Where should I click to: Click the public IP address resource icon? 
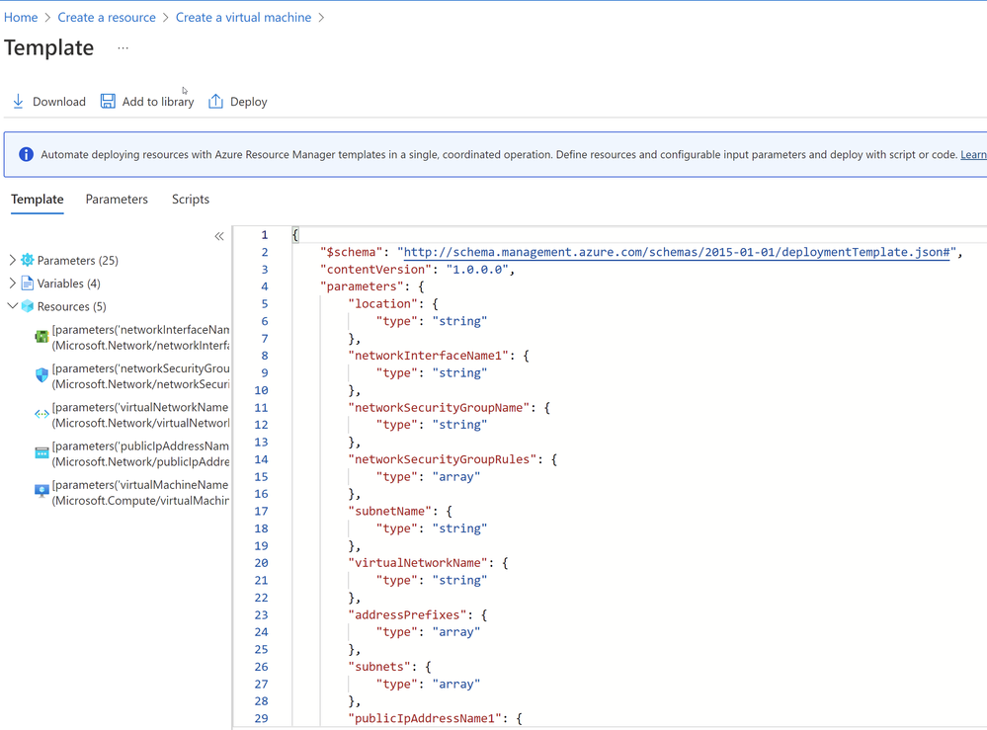(41, 452)
